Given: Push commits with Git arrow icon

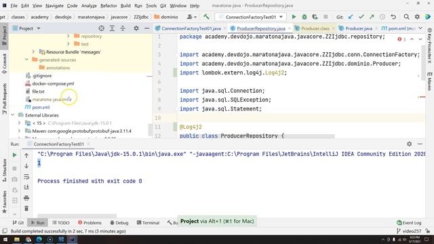Looking at the screenshot, I should (372, 17).
